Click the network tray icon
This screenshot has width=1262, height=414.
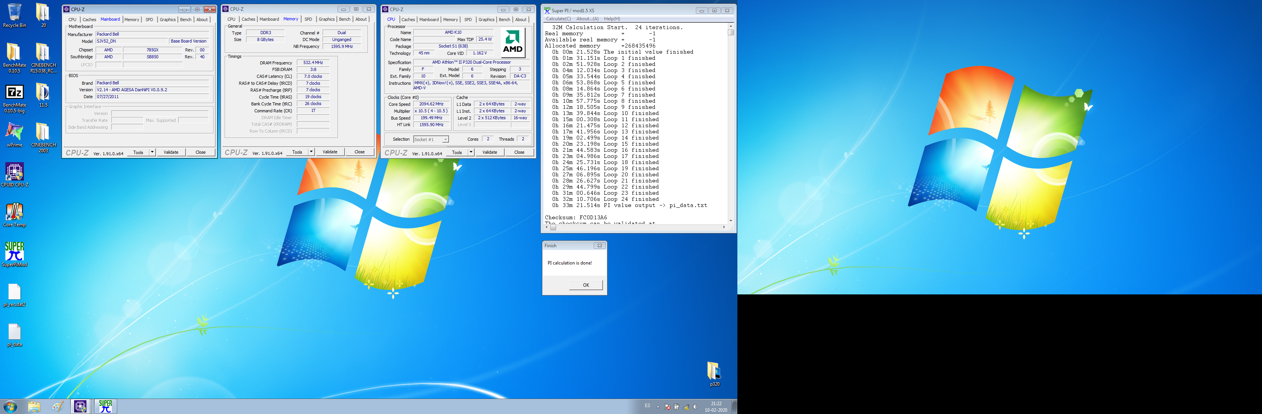point(686,407)
